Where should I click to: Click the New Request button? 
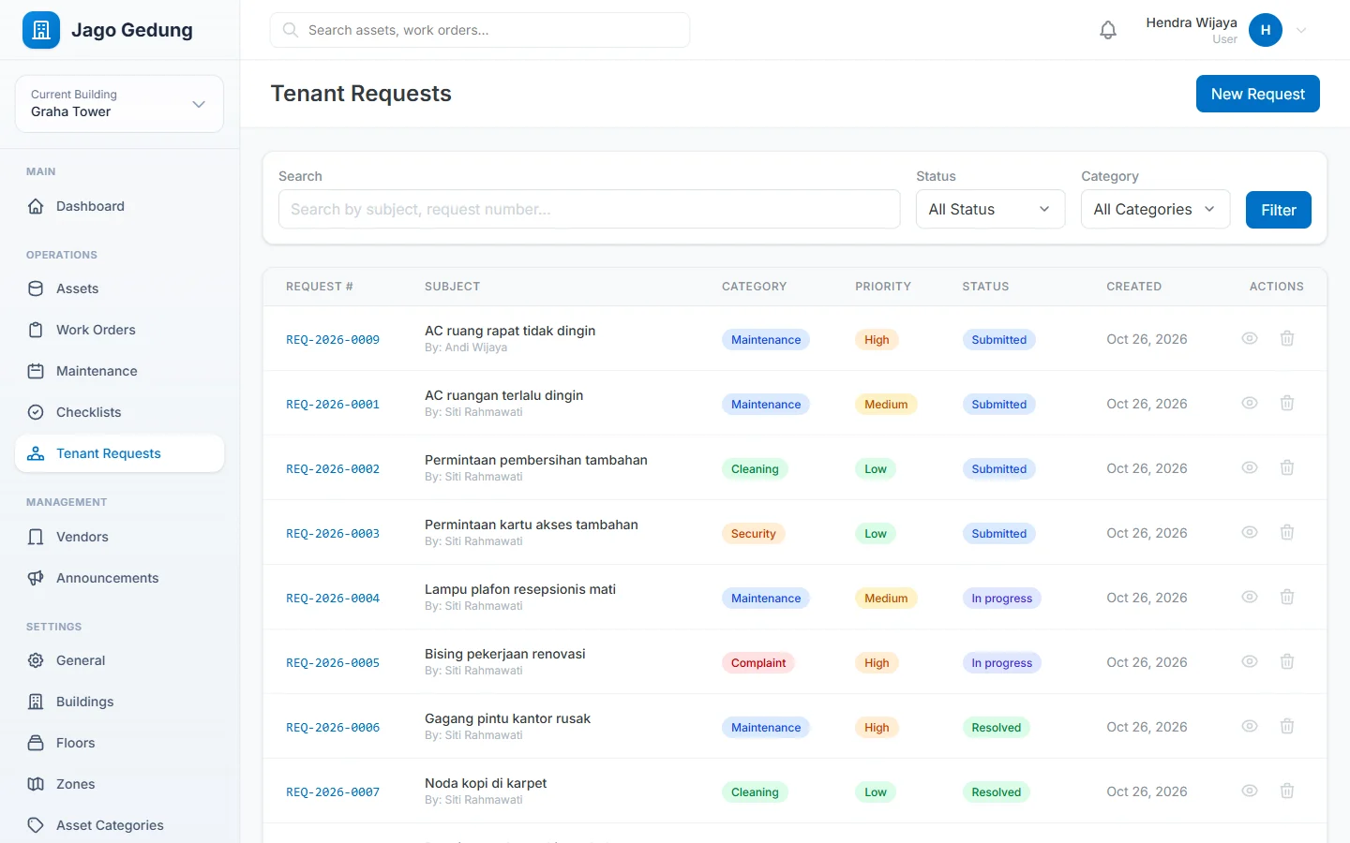1257,94
